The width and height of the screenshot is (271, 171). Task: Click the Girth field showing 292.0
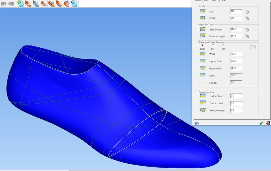click(x=236, y=76)
